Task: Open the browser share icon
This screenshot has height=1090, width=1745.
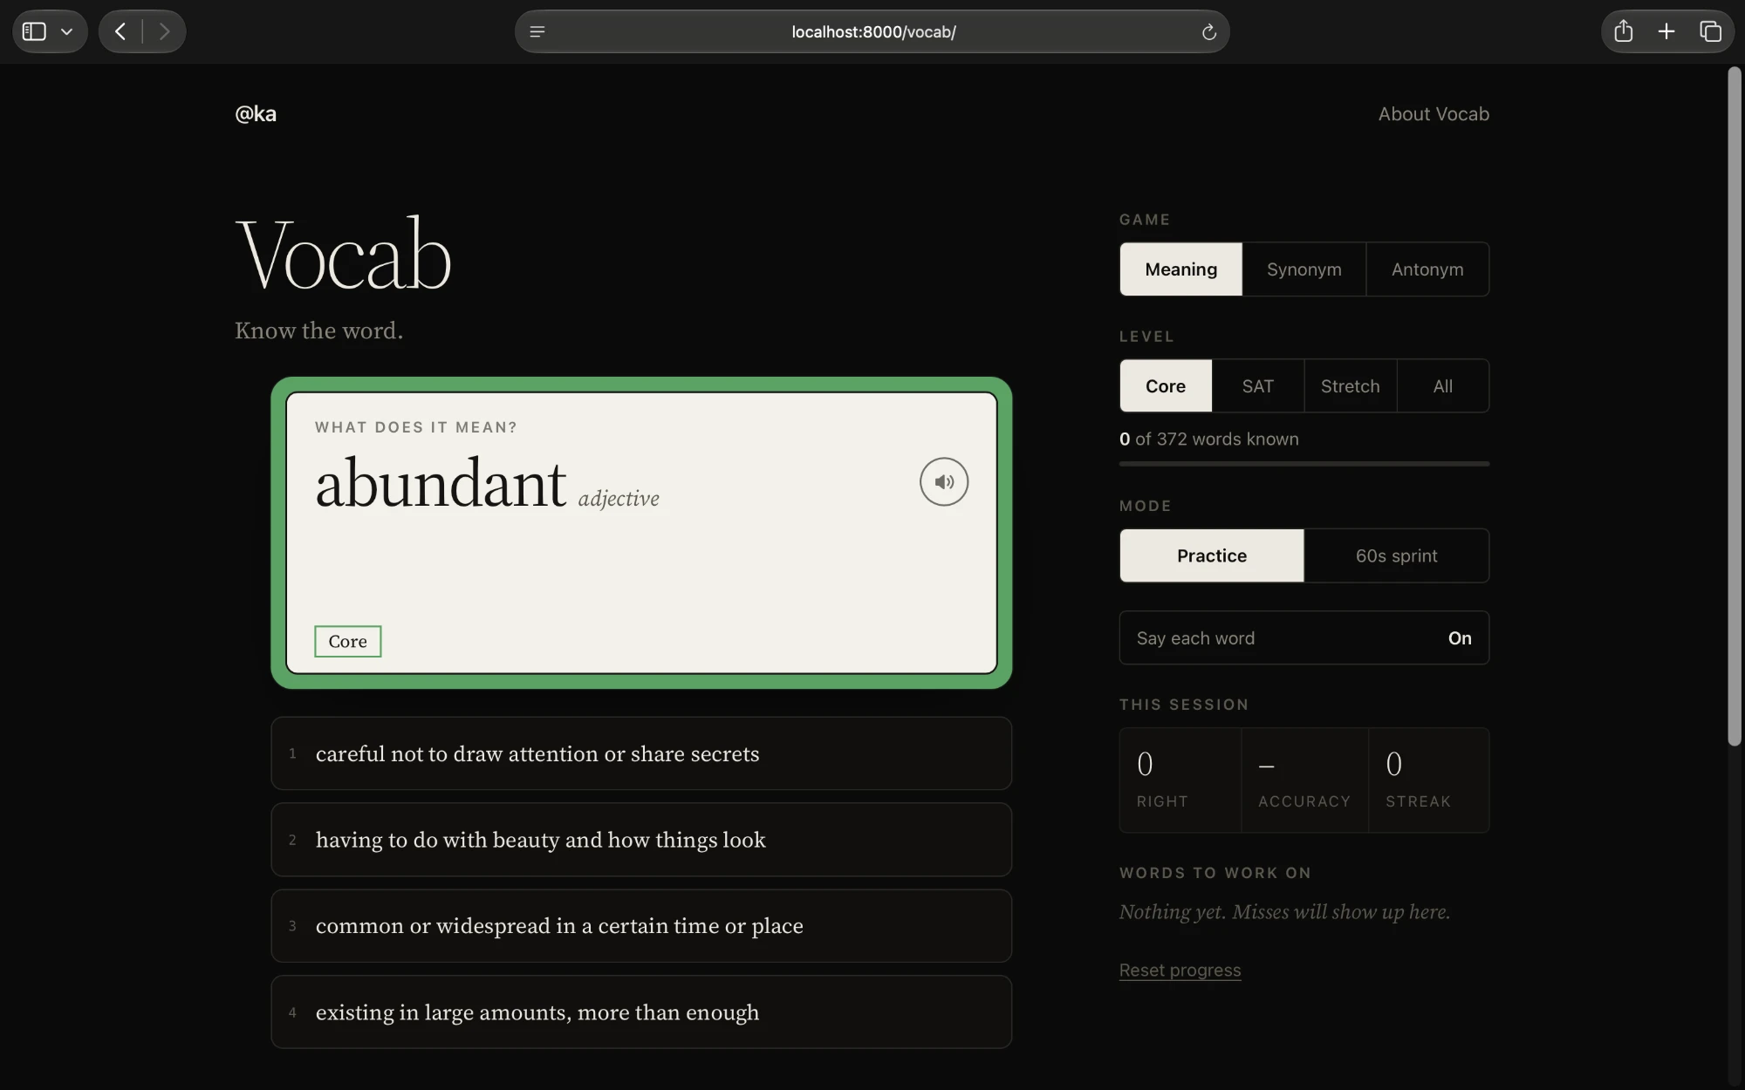Action: 1623,31
